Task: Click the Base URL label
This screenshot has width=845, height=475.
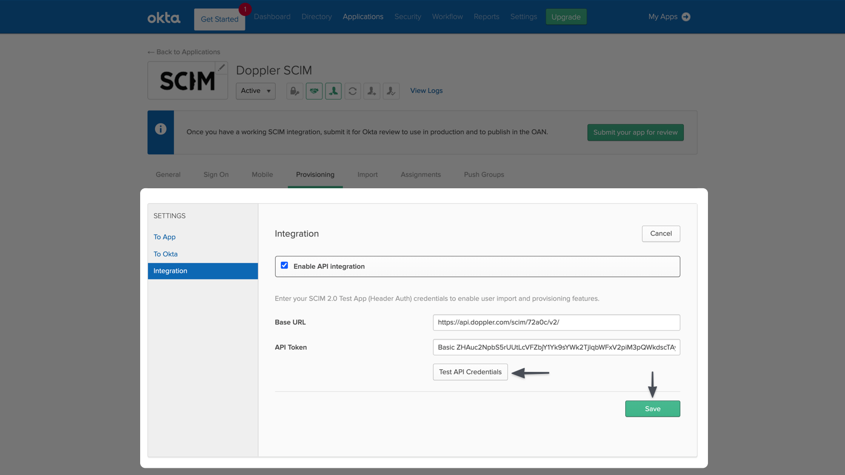Action: pyautogui.click(x=290, y=322)
